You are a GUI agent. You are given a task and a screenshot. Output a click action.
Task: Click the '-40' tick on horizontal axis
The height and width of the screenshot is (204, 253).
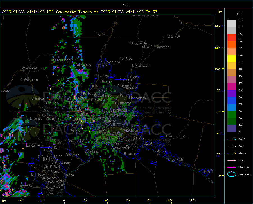[x=21, y=200]
